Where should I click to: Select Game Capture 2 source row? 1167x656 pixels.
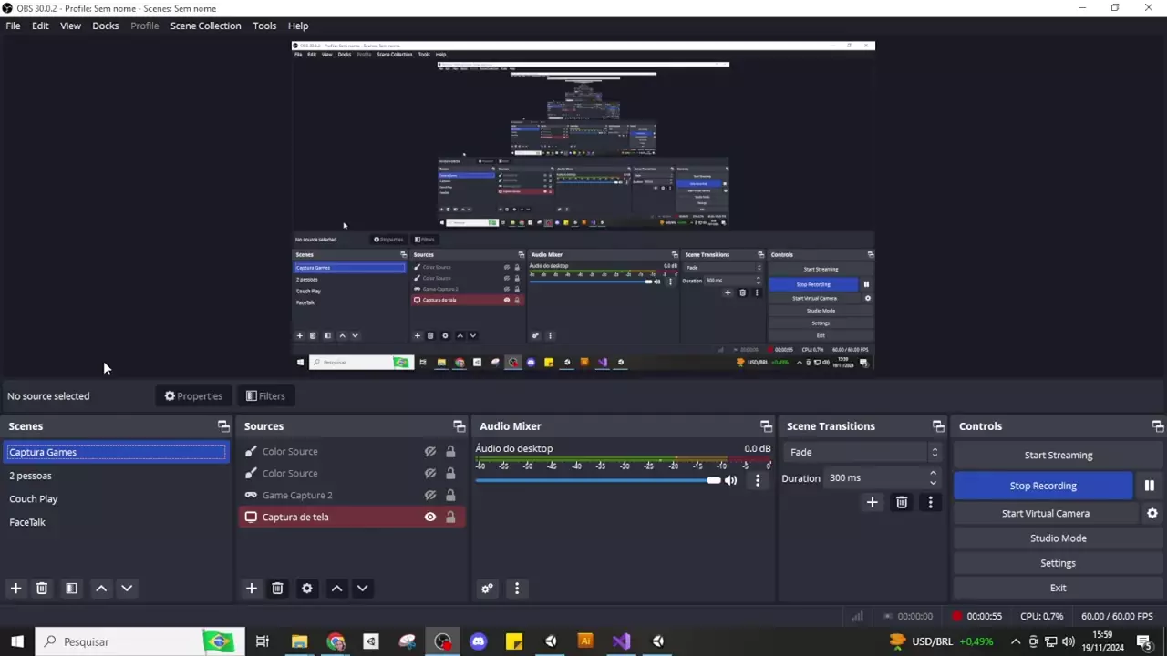351,495
